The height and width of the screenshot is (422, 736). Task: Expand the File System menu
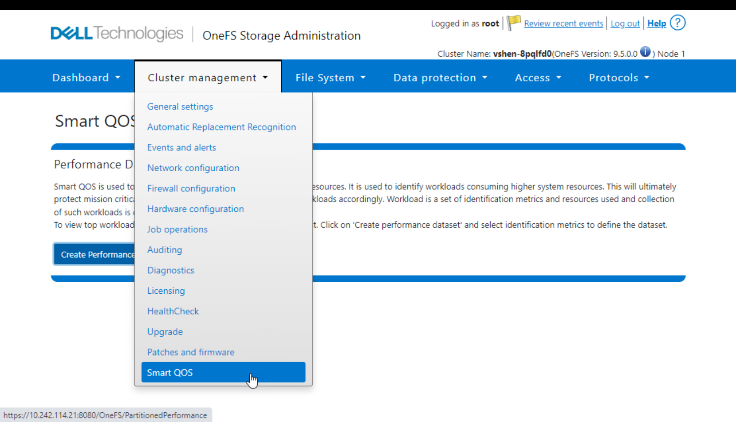[x=330, y=77]
